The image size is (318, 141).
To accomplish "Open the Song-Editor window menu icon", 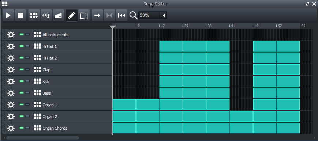I will [x=4, y=4].
